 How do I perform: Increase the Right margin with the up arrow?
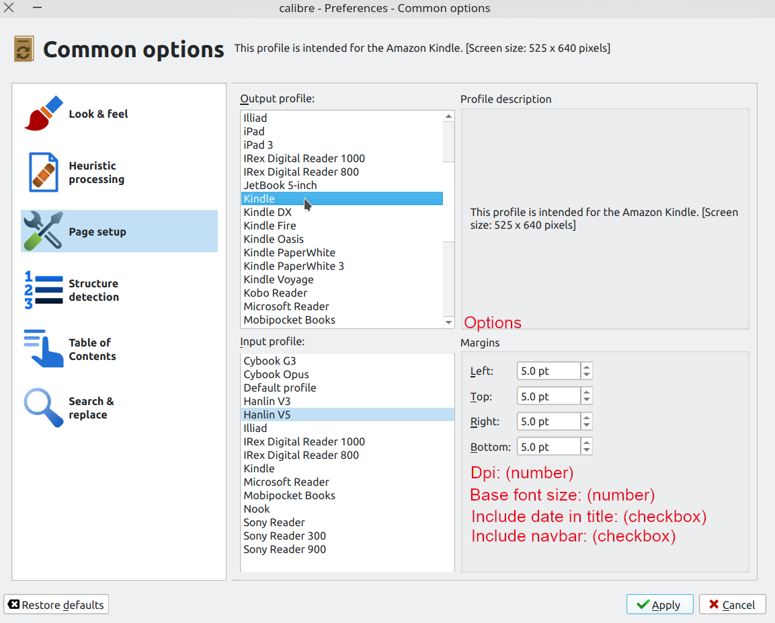pyautogui.click(x=587, y=418)
